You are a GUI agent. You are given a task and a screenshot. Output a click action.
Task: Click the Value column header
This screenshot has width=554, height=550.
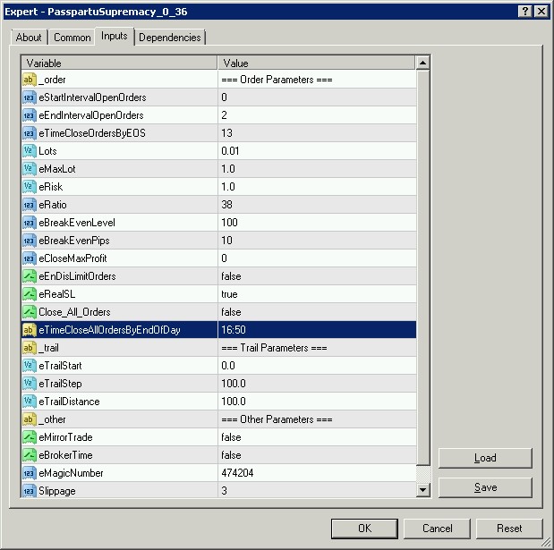click(317, 63)
